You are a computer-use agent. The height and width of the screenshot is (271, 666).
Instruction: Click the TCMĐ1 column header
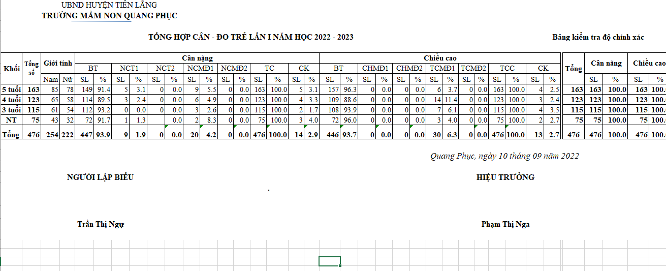(441, 68)
